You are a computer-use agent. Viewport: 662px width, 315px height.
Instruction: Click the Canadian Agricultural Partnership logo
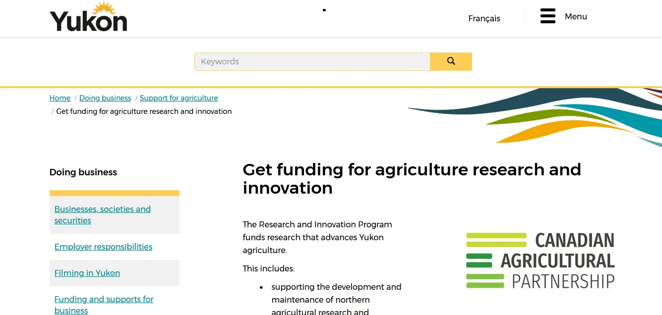point(540,261)
